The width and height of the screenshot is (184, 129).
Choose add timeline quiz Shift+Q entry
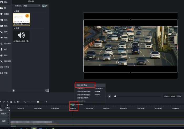tap(90, 95)
